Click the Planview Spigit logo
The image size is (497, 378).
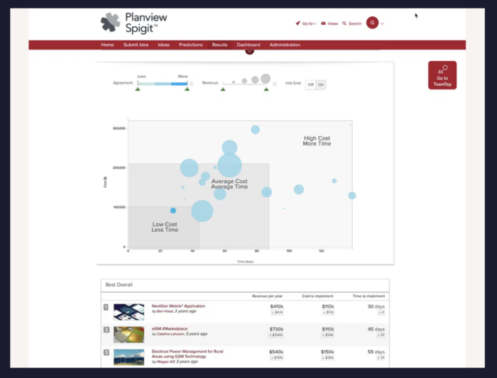133,23
